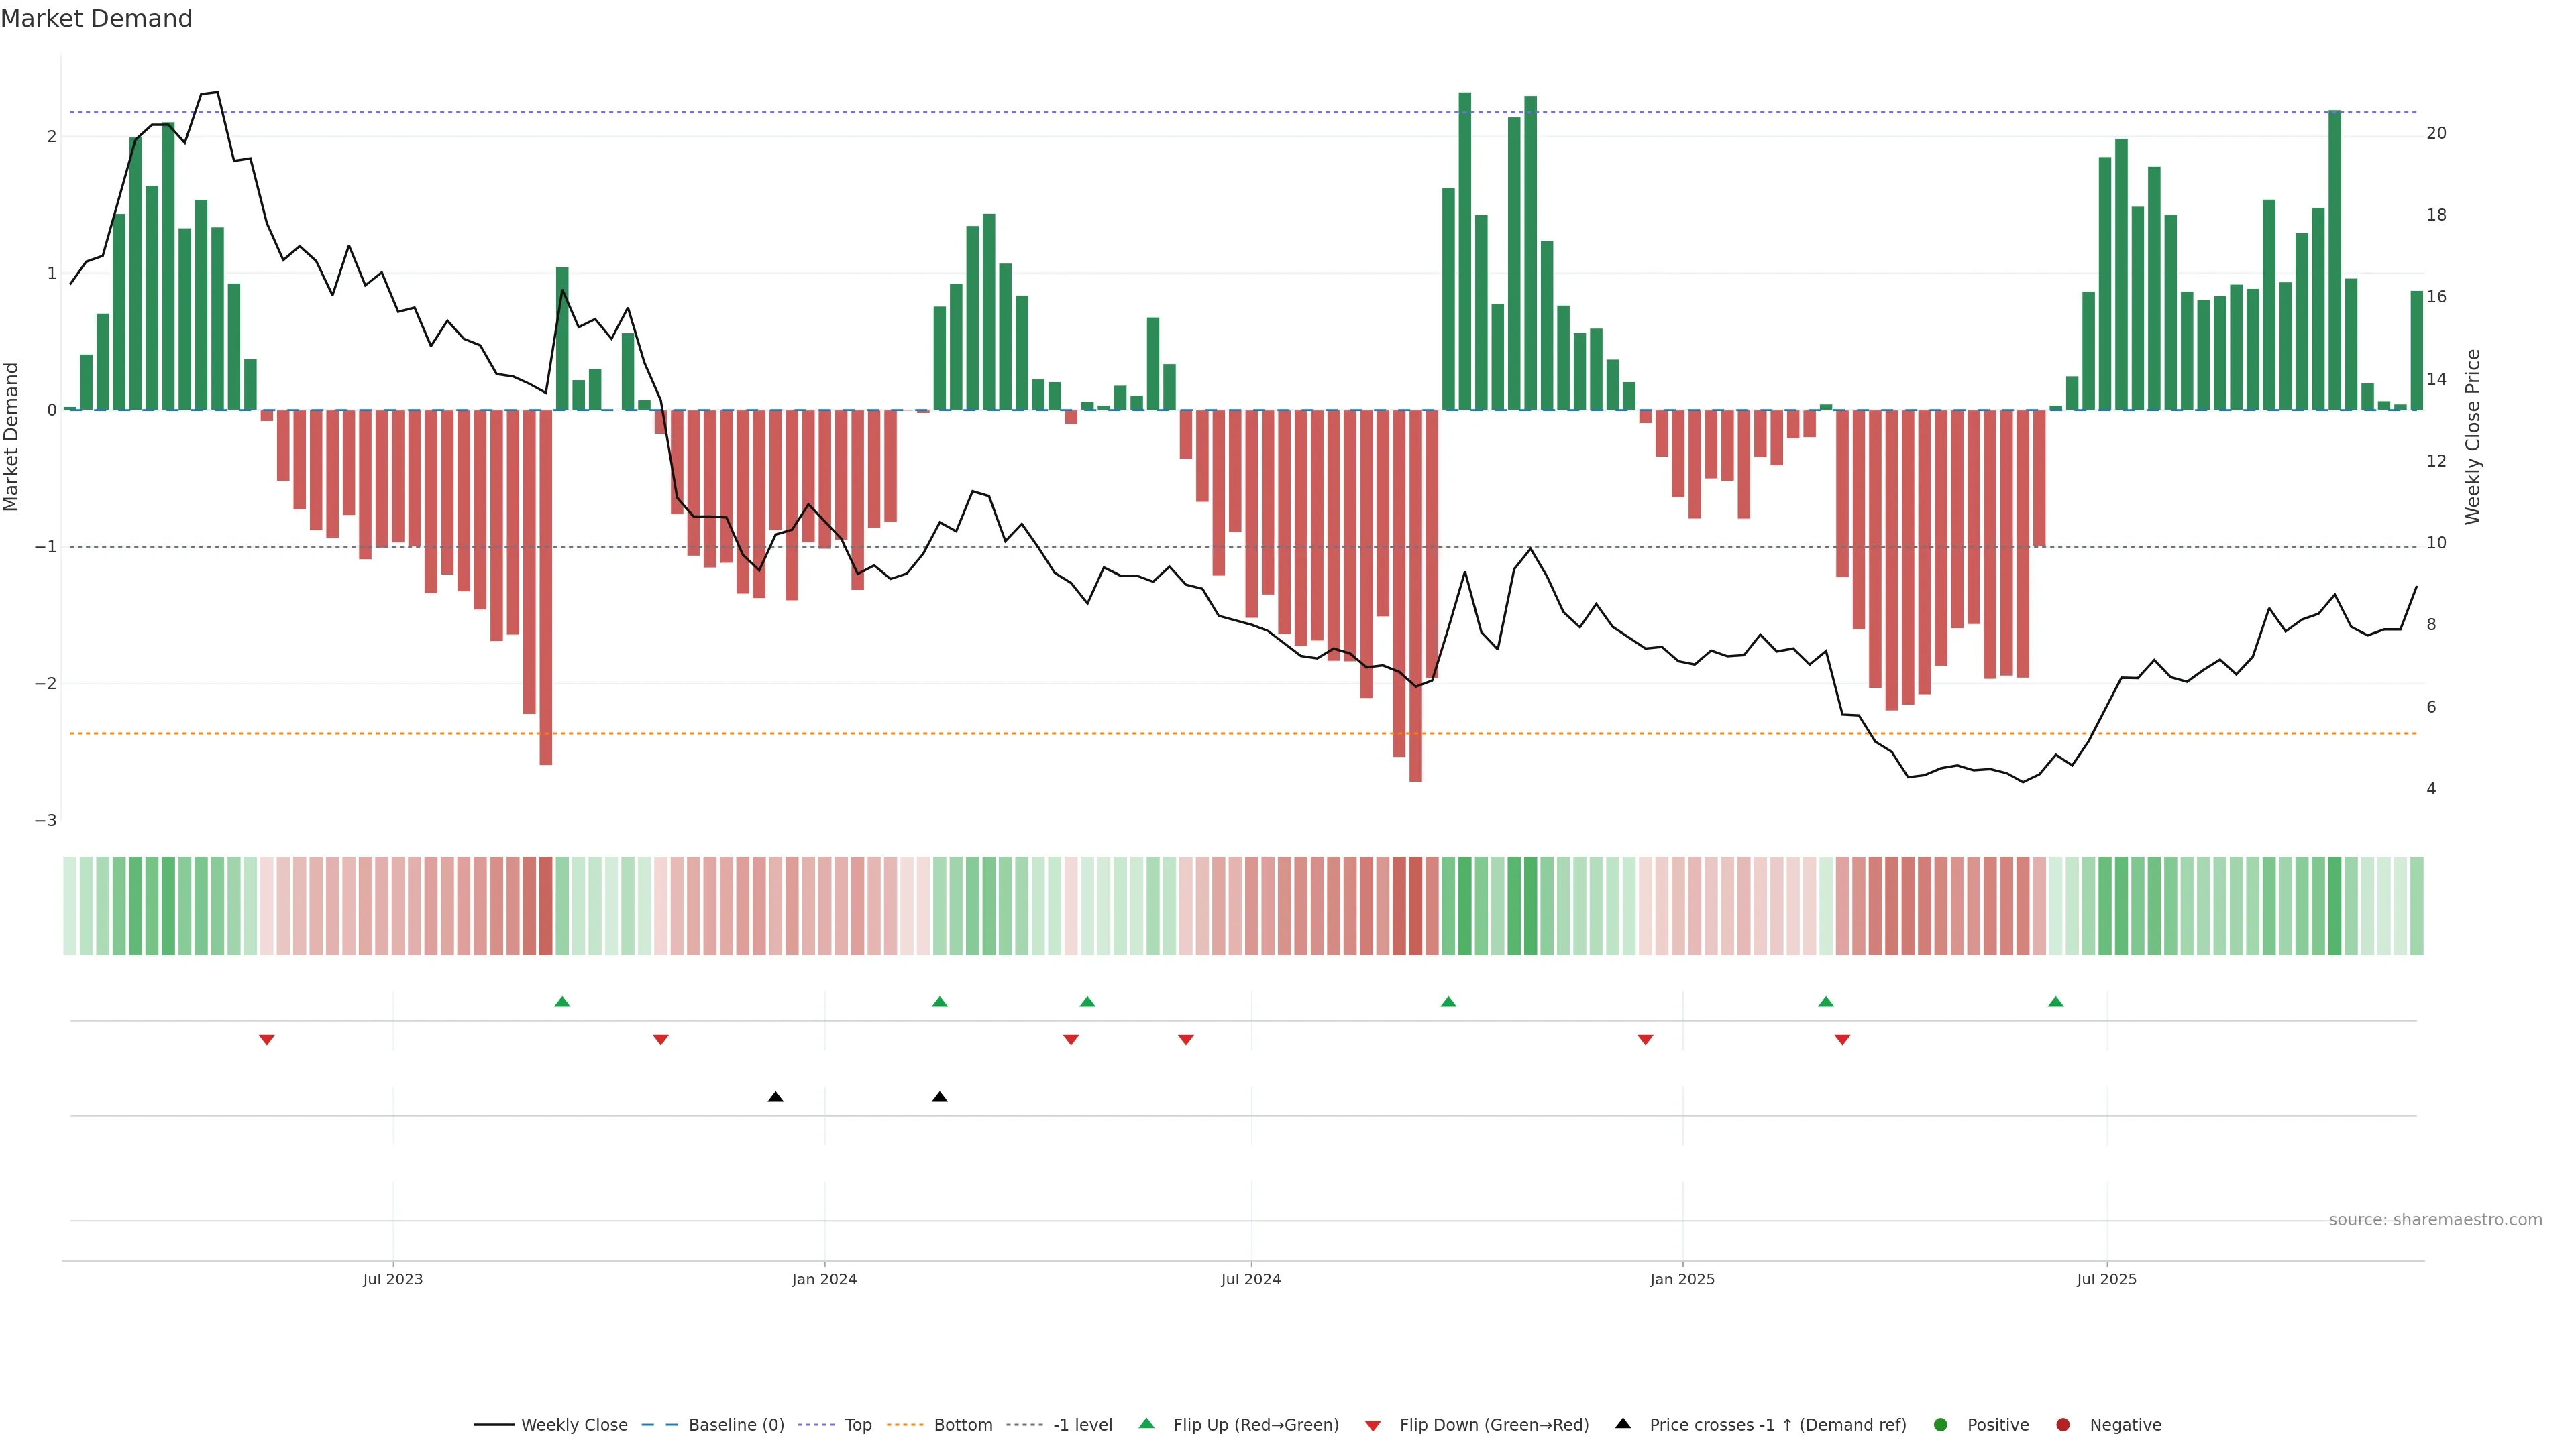Viewport: 2576px width, 1448px height.
Task: Click the Positive green circle legend icon
Action: pos(1941,1424)
